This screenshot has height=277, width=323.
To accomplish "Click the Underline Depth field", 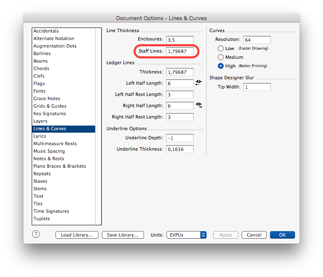I will tap(179, 138).
